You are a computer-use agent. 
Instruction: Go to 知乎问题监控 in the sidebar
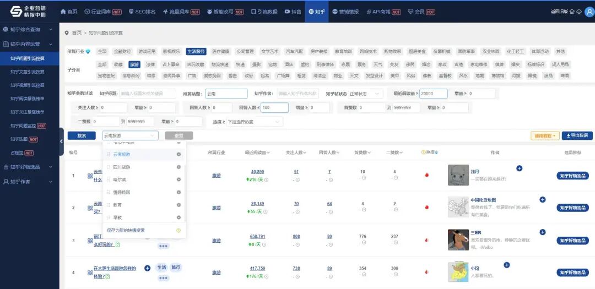(28, 126)
